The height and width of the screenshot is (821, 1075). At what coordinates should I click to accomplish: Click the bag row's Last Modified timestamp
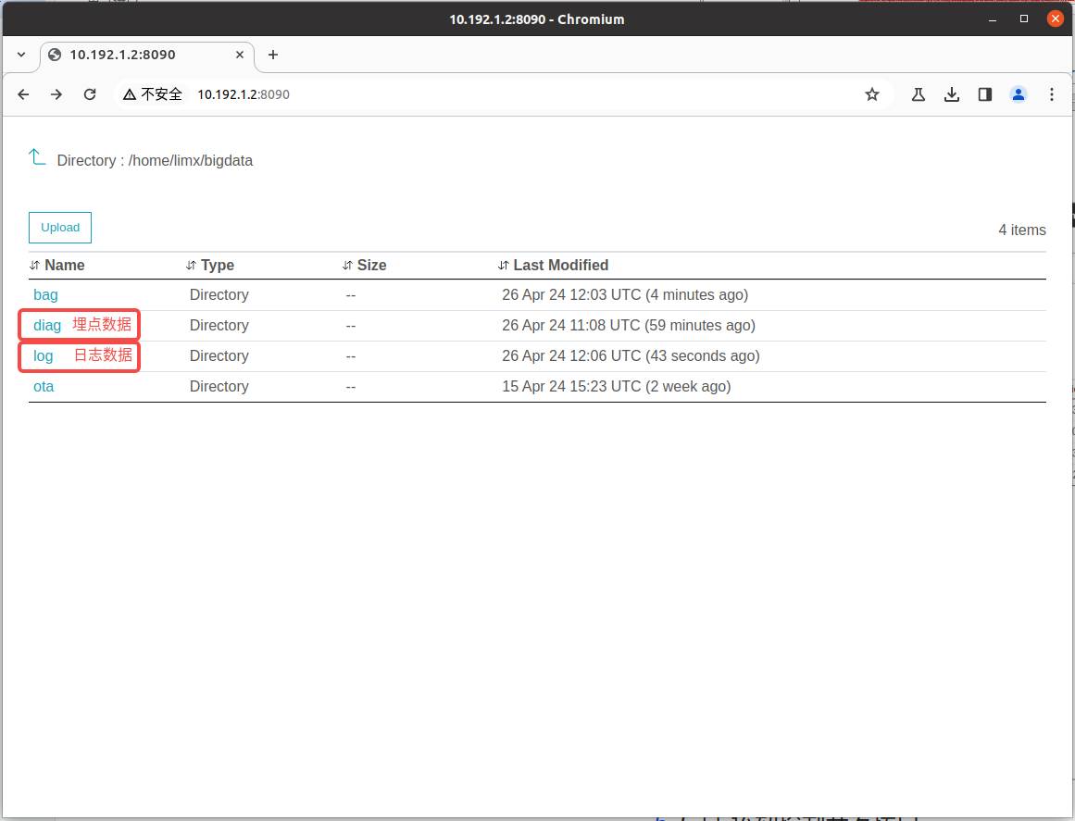[625, 294]
